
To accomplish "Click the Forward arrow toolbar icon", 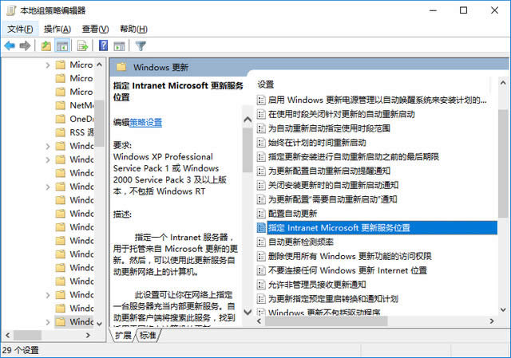I will pyautogui.click(x=26, y=45).
